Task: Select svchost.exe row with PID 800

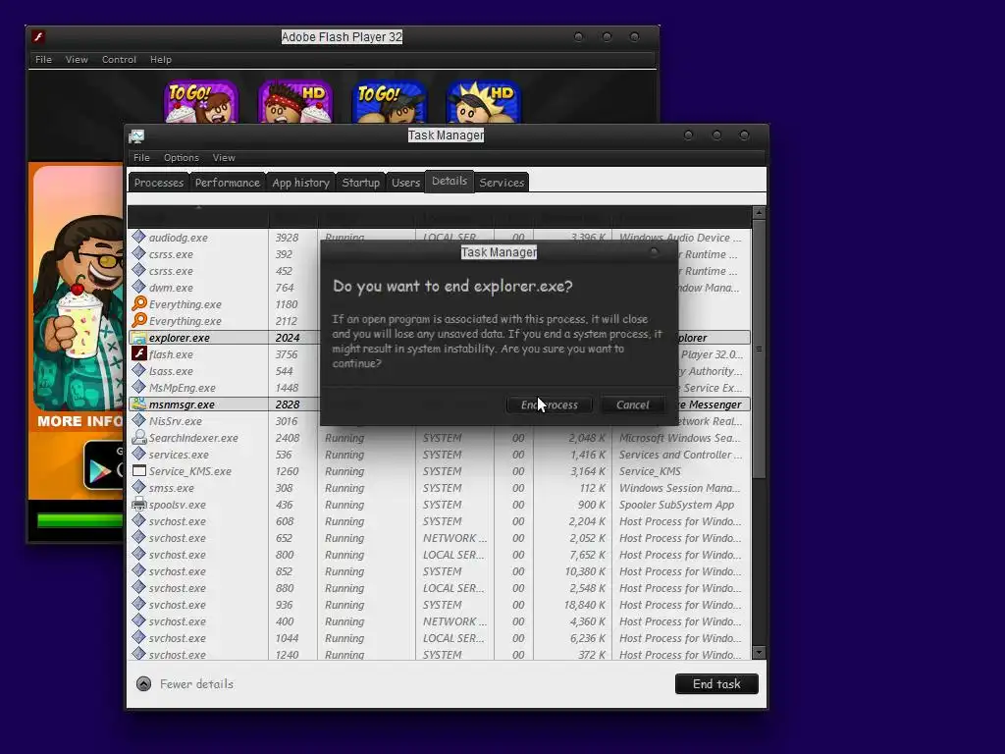Action: point(439,555)
